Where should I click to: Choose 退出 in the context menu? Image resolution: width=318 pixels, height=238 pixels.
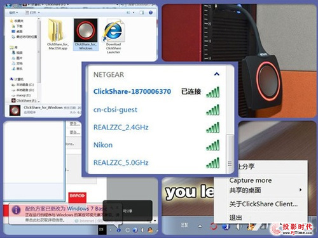pos(235,217)
